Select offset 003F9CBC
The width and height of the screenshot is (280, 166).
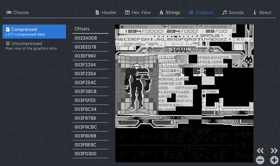pyautogui.click(x=91, y=127)
